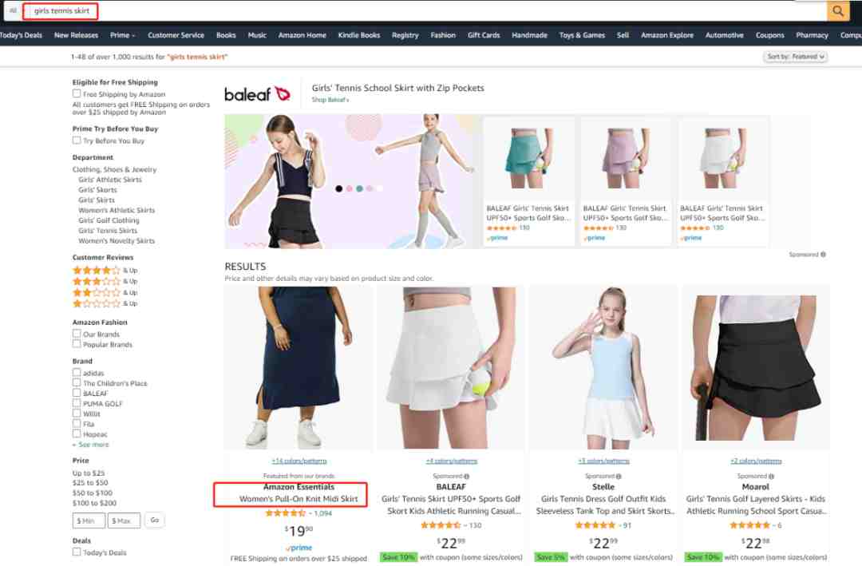Viewport: 862px width, 566px height.
Task: Open teal BALEAF skirt thumbnail in banner
Action: (528, 158)
